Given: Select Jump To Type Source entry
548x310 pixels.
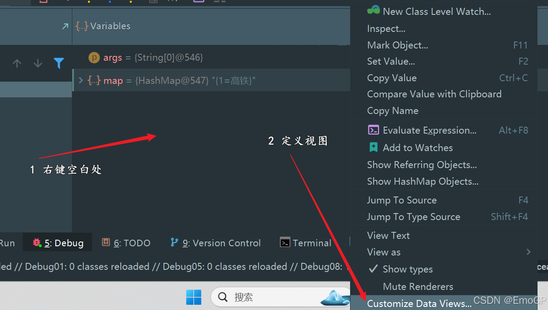Looking at the screenshot, I should pyautogui.click(x=444, y=217).
